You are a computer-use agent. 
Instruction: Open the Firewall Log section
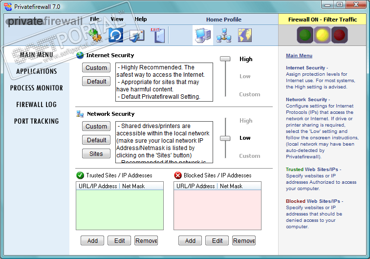[37, 105]
